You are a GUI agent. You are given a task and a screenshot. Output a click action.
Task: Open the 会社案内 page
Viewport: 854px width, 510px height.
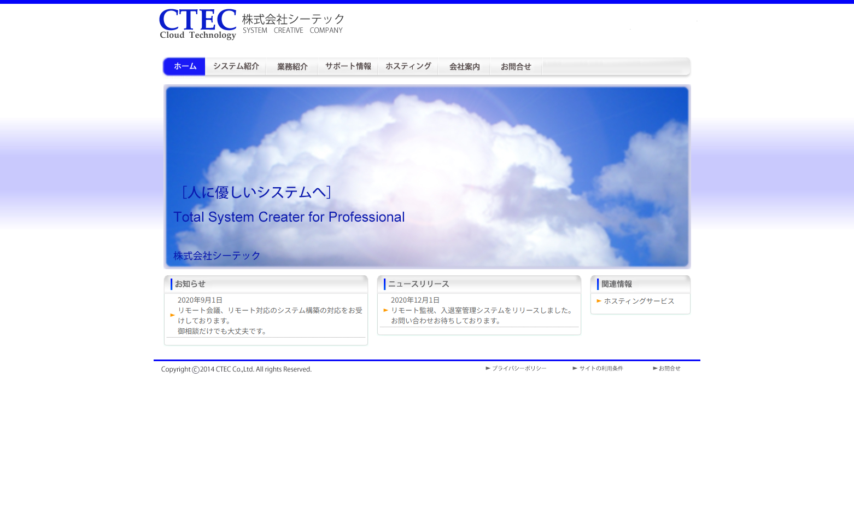point(464,66)
